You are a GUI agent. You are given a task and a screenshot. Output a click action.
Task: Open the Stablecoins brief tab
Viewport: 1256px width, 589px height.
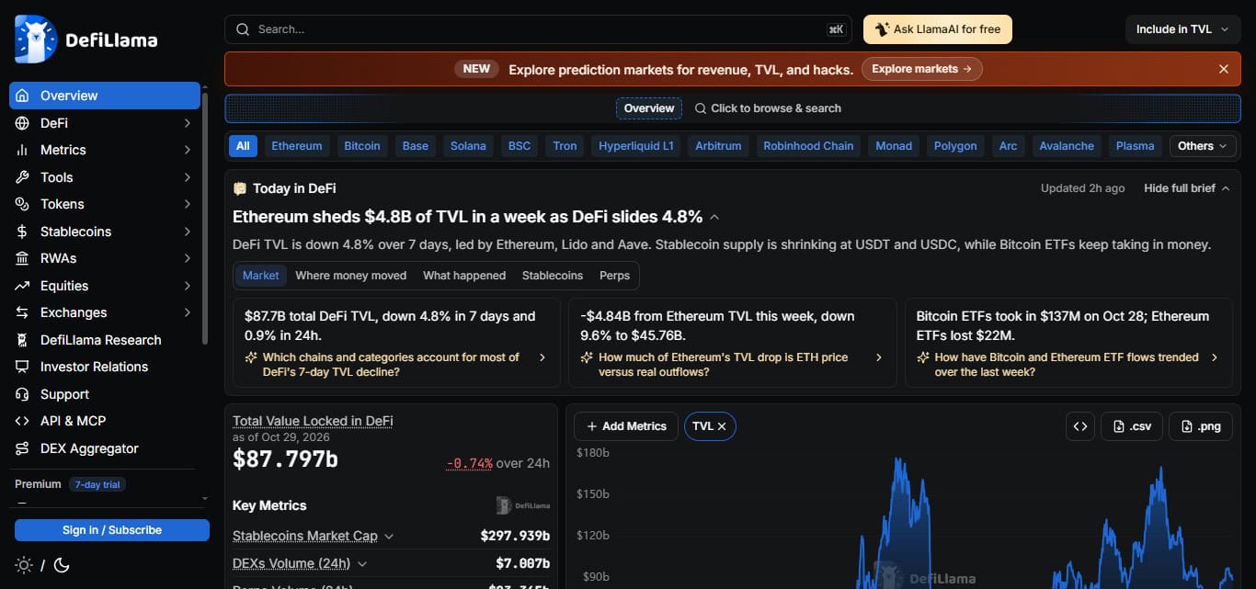(553, 276)
